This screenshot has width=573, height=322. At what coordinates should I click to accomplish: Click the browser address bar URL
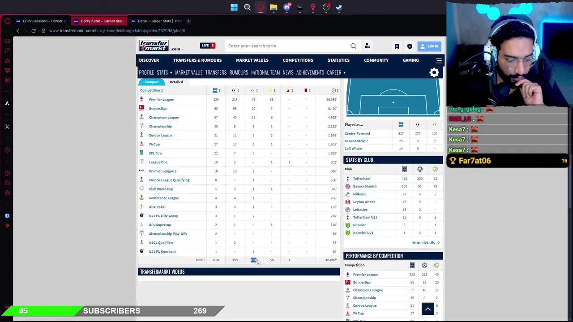[117, 31]
